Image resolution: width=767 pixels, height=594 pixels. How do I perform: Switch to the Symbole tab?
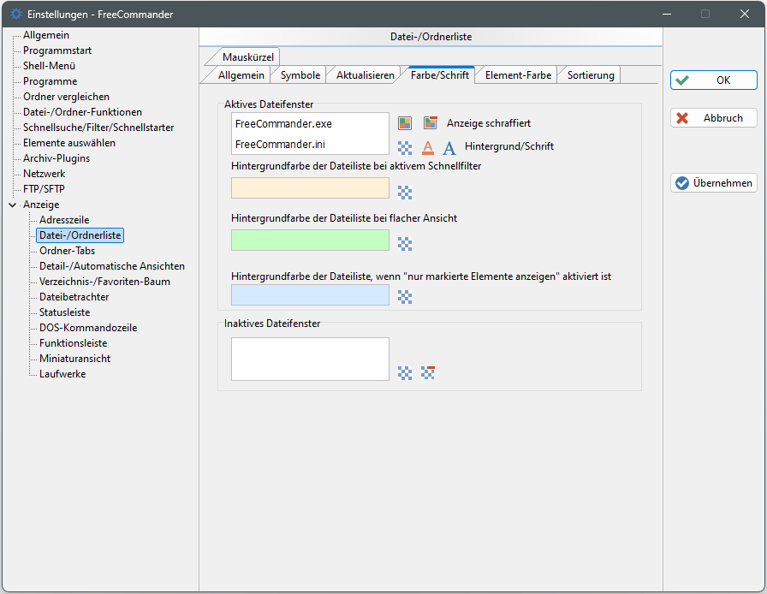[300, 74]
